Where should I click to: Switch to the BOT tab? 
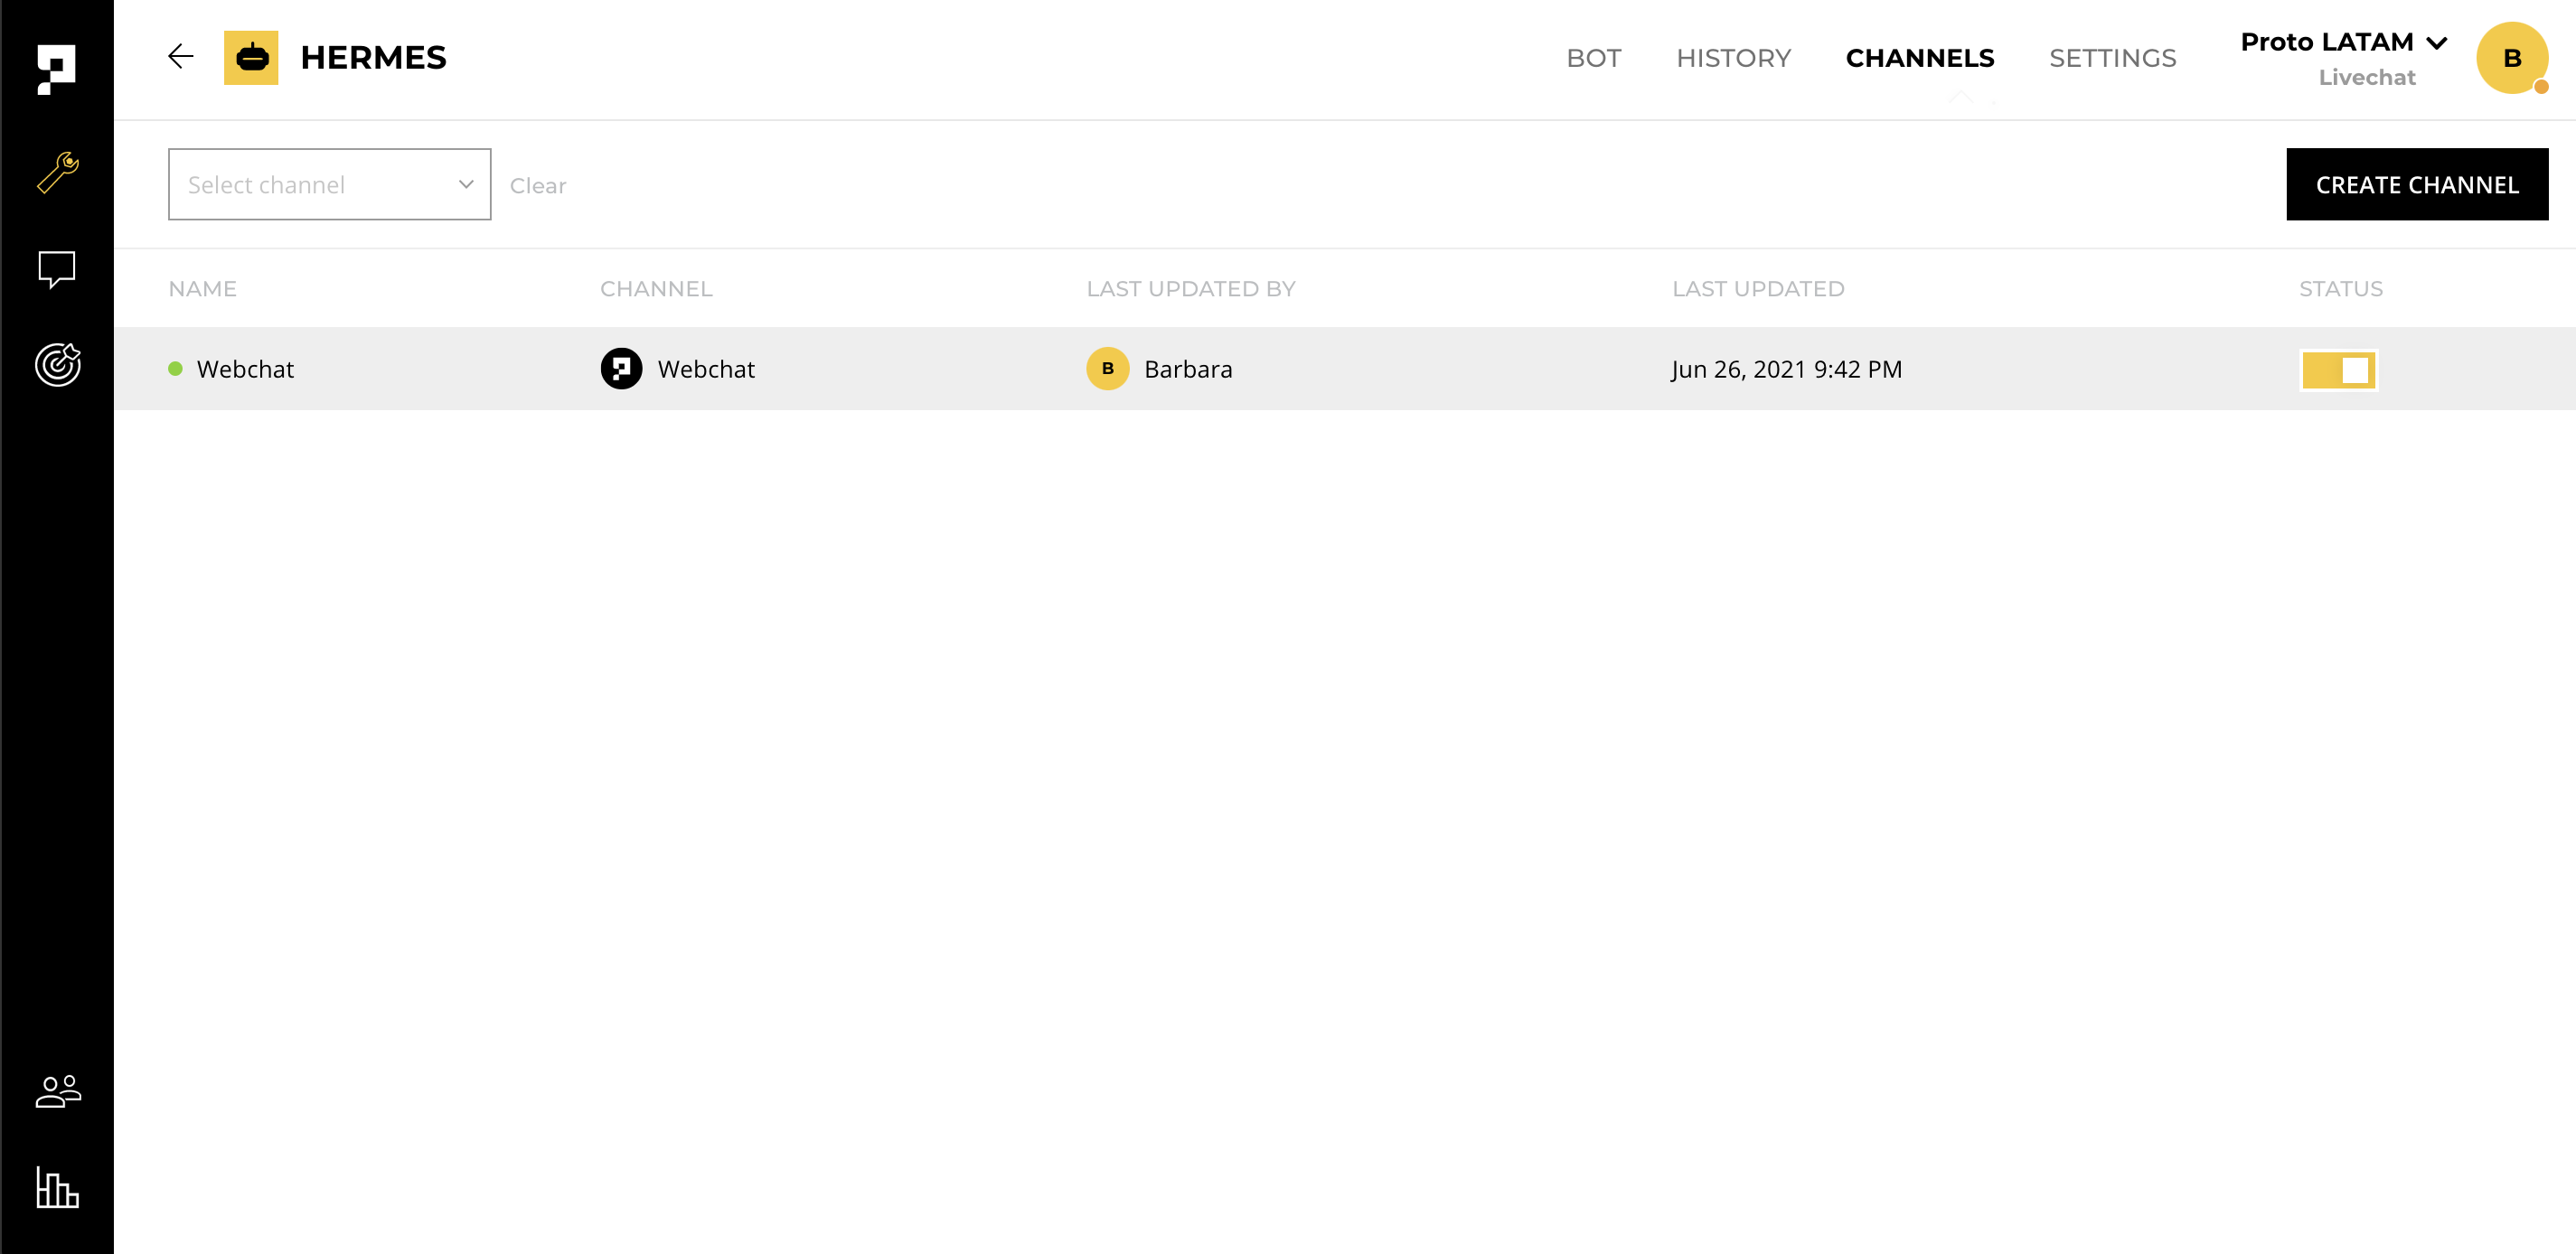click(x=1593, y=58)
